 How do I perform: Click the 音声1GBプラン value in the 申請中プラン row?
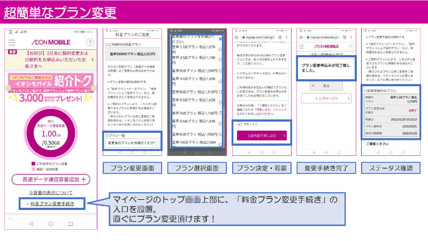tap(404, 99)
